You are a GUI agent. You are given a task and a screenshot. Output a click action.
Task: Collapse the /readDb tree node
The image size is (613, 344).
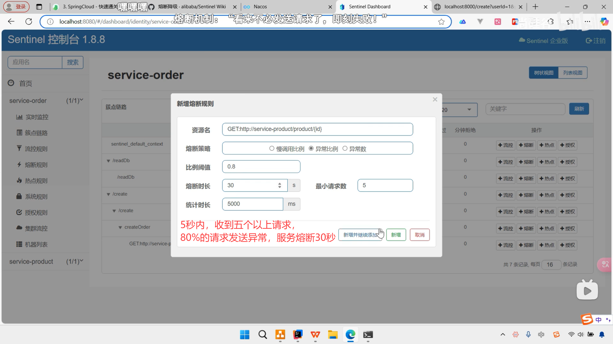[x=108, y=161]
